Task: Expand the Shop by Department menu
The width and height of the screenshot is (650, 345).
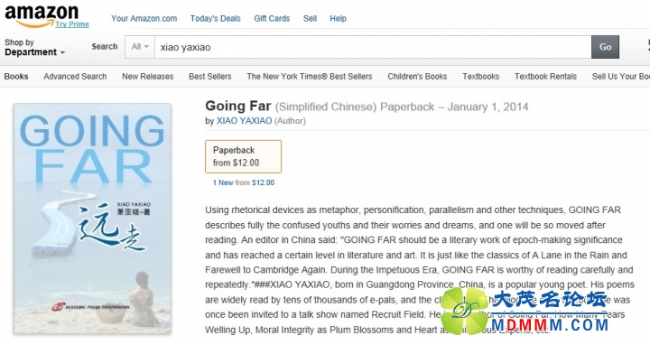Action: pyautogui.click(x=35, y=47)
